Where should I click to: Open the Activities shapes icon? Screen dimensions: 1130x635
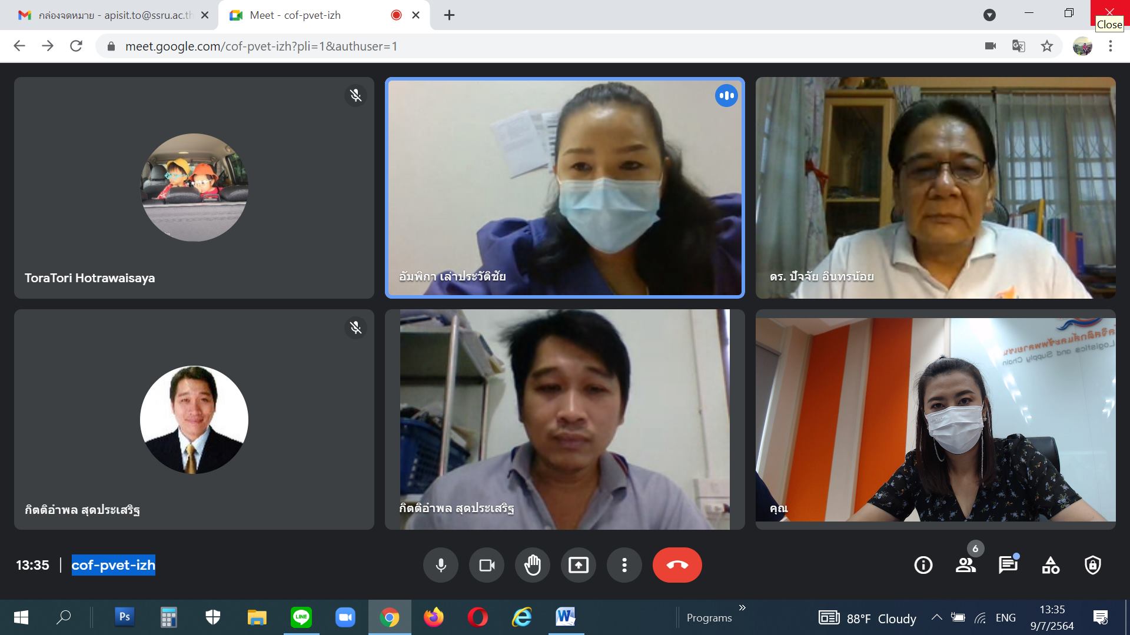tap(1051, 565)
